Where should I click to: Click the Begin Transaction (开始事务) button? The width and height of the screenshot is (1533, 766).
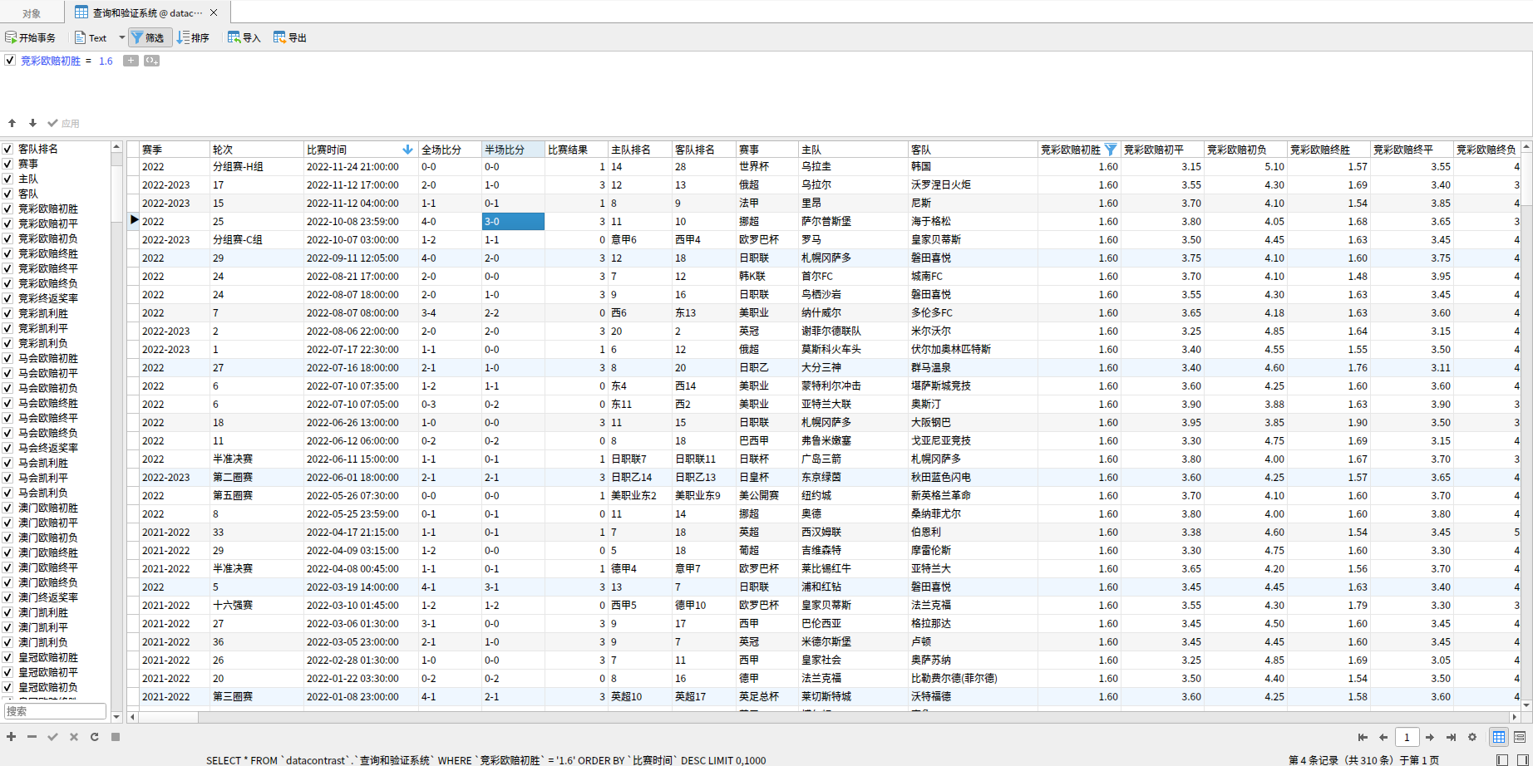pyautogui.click(x=31, y=37)
